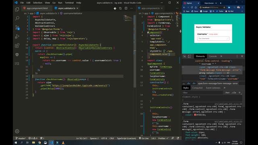Click the open changes icon in the editor toolbar
258x145 pixels.
coord(120,8)
